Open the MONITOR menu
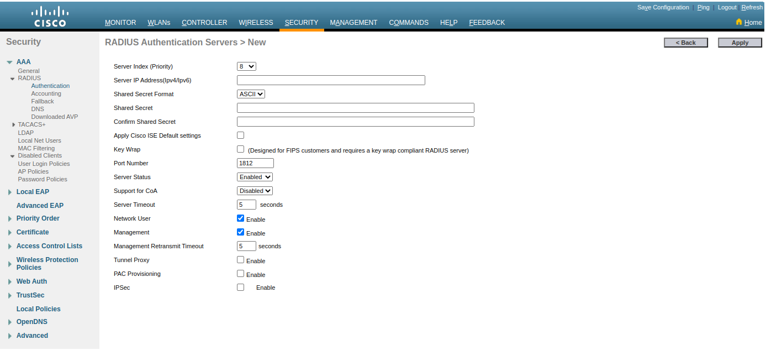Viewport: 766px width, 350px height. 120,23
